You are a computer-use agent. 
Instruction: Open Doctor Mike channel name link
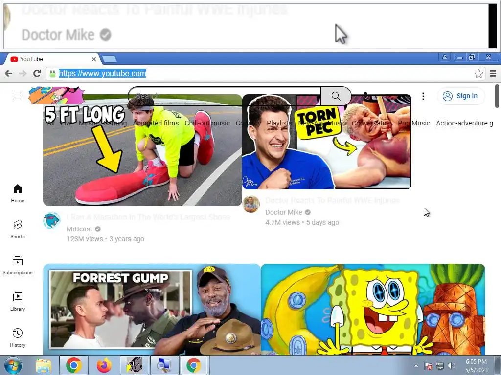point(284,212)
